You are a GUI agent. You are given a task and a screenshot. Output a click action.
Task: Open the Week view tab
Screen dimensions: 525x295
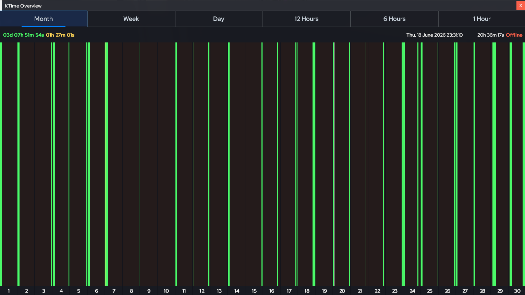point(131,19)
